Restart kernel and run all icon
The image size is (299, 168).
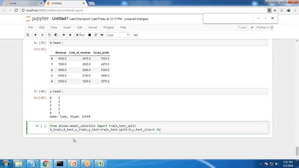pos(102,35)
